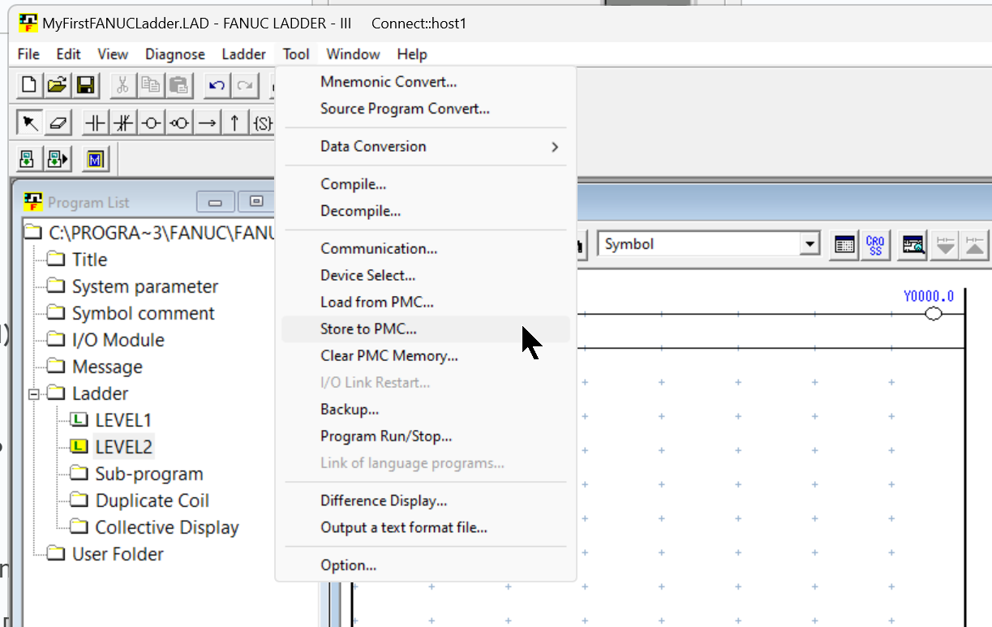Click the Y0000.0 output coil
Viewport: 992px width, 627px height.
[933, 314]
